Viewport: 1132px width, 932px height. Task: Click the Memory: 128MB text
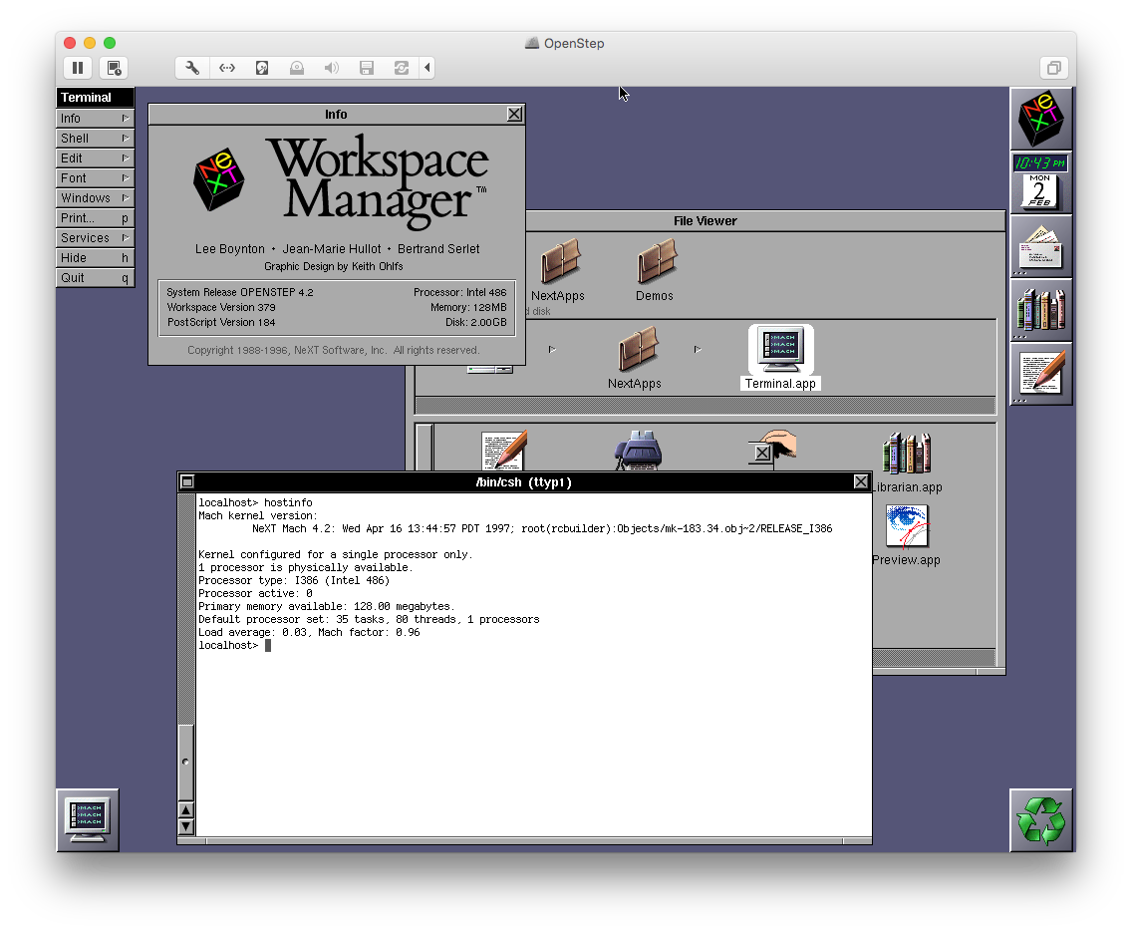(x=468, y=308)
